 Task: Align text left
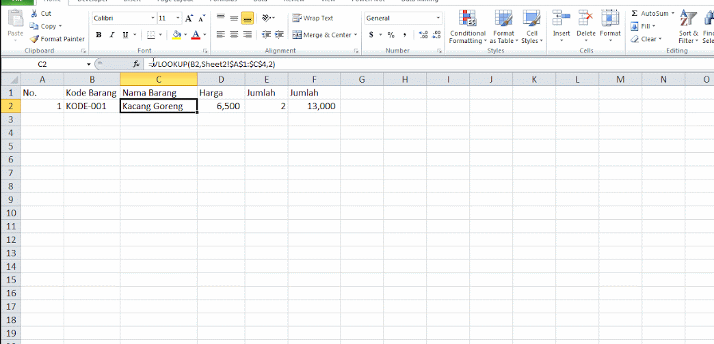[220, 35]
